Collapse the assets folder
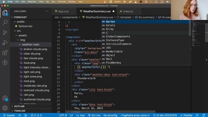208x117 pixels. [31, 35]
